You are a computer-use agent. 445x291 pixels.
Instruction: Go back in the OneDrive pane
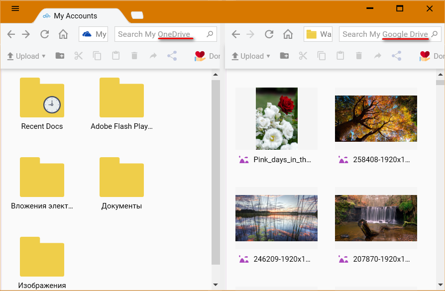(11, 34)
